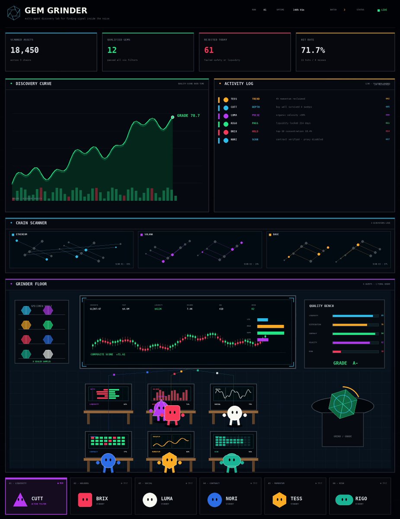The height and width of the screenshot is (519, 400).
Task: Select the RIGO teal pill avatar
Action: 344,500
